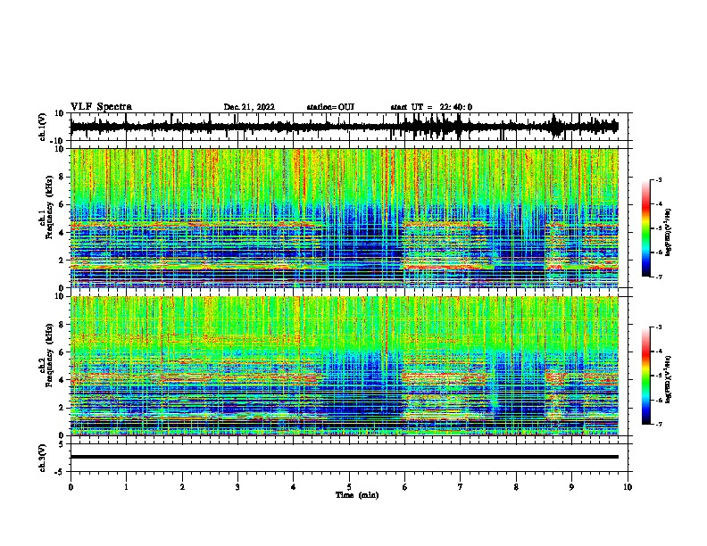Click the time axis tick label "7"
This screenshot has width=707, height=546.
pos(461,487)
